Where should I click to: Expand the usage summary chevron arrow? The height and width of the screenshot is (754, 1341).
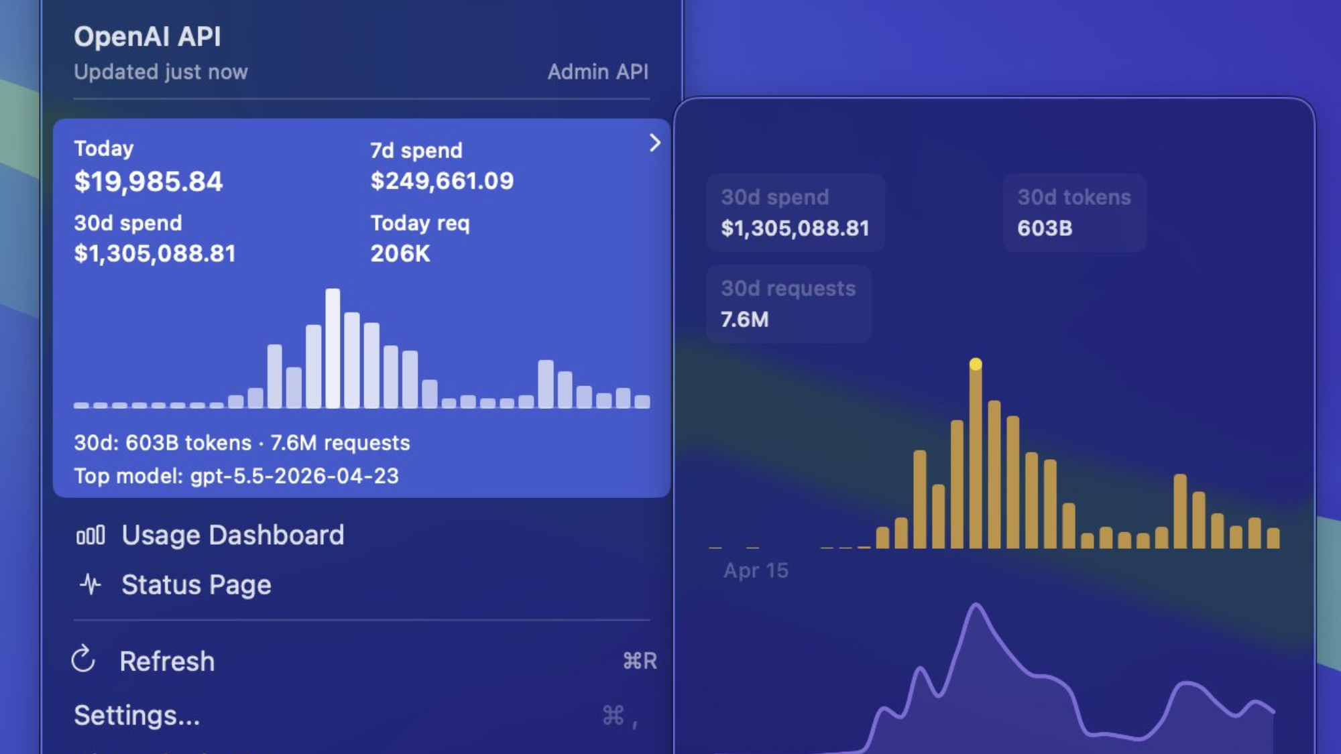[655, 143]
